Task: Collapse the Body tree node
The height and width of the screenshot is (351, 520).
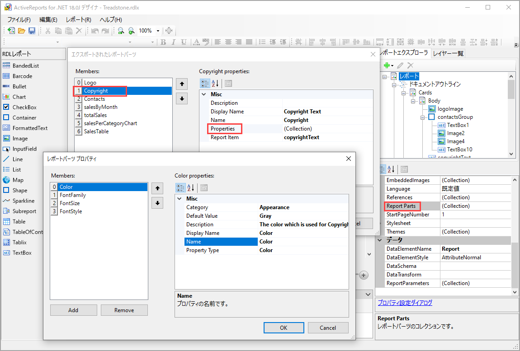Action: (x=413, y=101)
